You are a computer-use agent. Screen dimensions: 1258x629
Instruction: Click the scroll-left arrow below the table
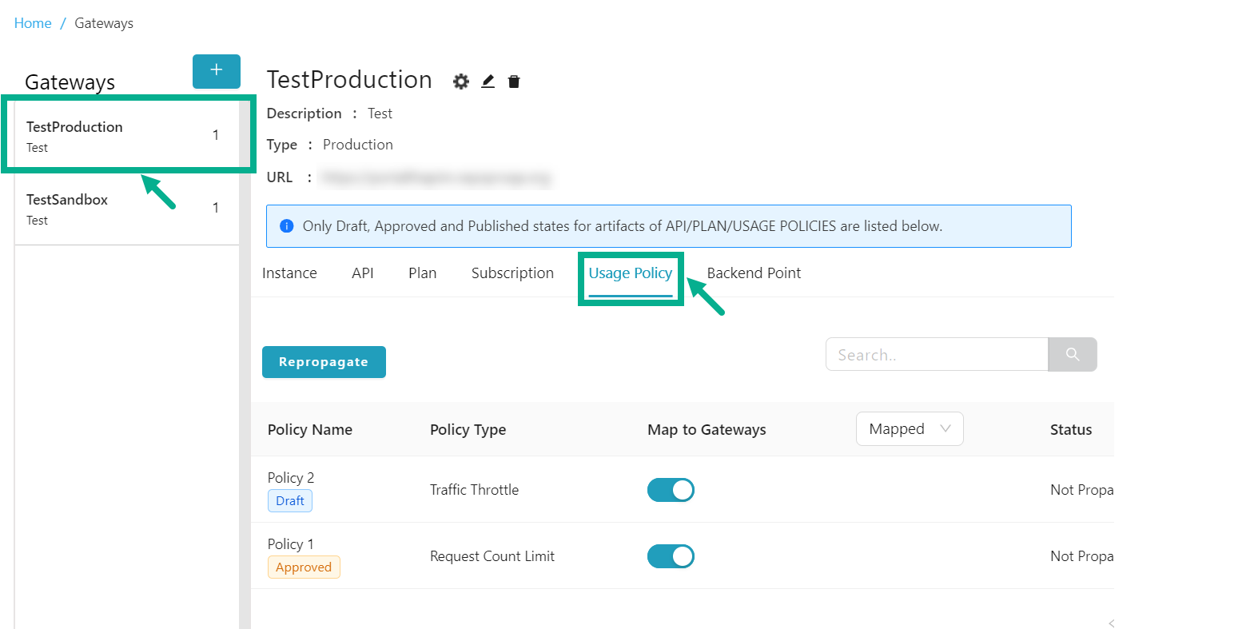pos(1111,623)
